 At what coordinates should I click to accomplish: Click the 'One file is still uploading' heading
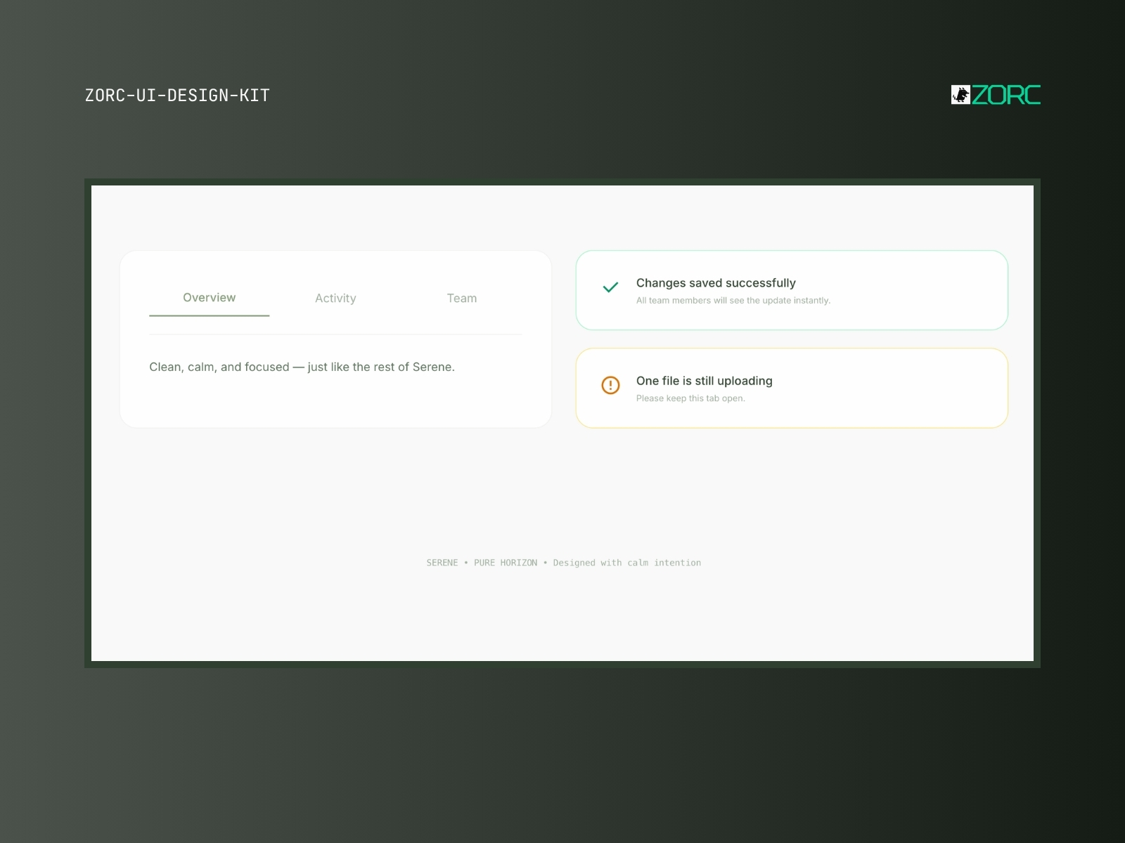click(x=704, y=381)
